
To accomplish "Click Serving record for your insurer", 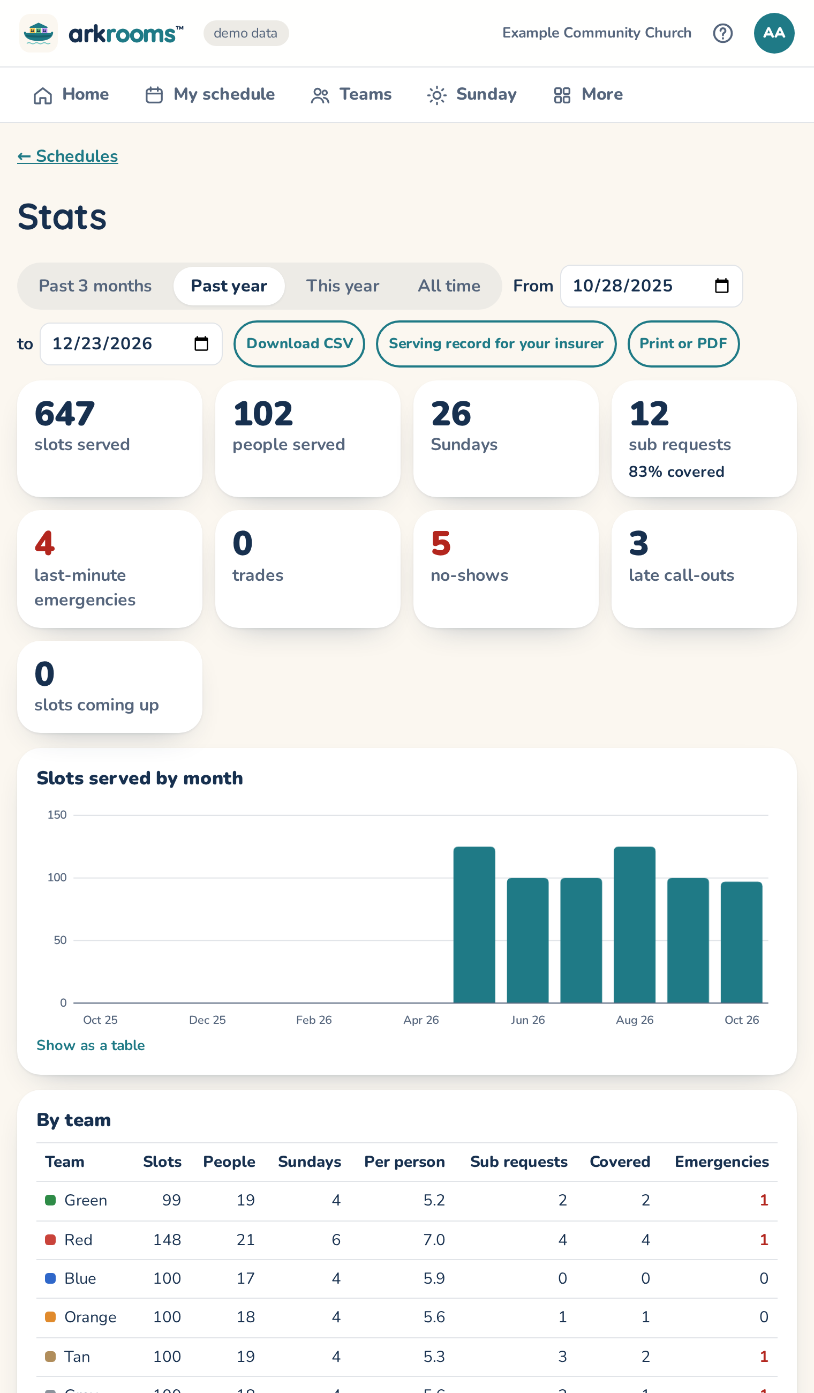I will point(496,344).
